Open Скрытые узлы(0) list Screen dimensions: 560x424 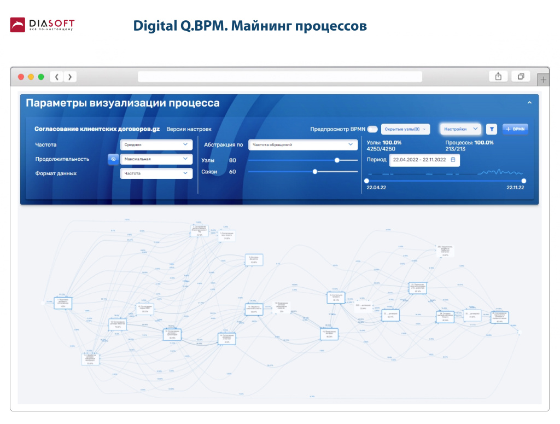(x=405, y=129)
